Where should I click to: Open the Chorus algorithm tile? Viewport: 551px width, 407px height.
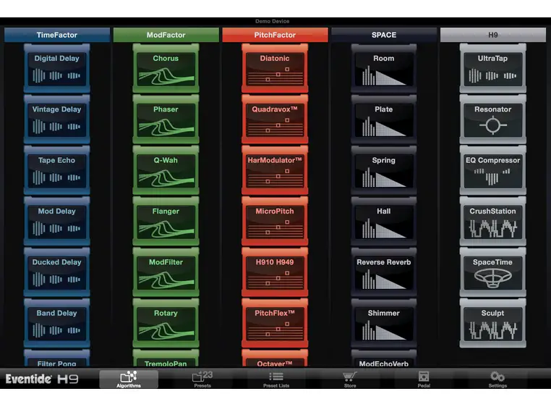point(166,68)
